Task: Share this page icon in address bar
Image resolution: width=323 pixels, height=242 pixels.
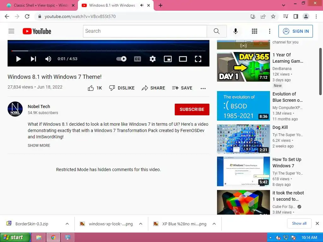Action: 263,16
